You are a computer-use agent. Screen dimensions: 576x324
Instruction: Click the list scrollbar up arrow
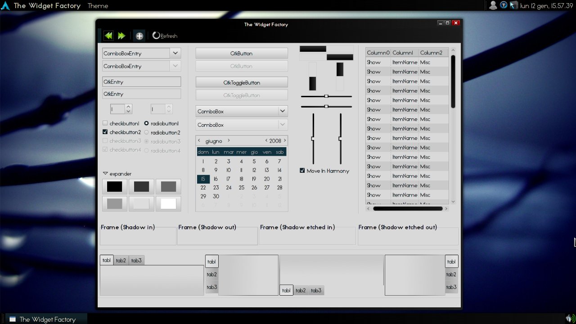tap(453, 50)
